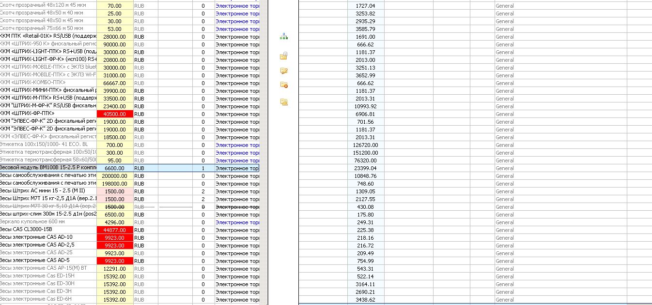Image resolution: width=652 pixels, height=305 pixels.
Task: Click price cell 200000.00
Action: (115, 176)
